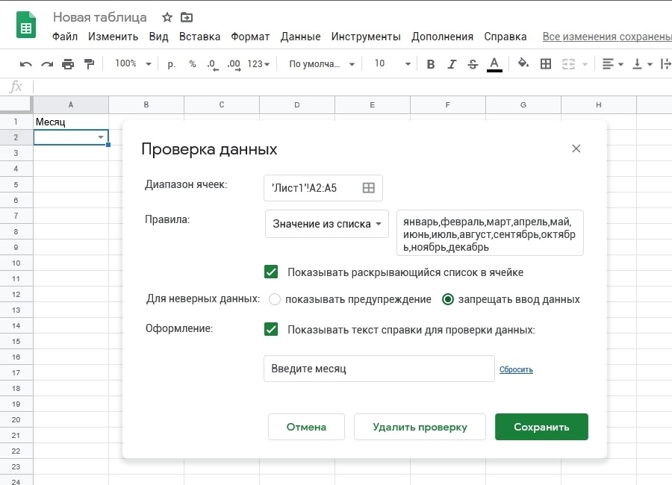Toggle strikethrough formatting

[x=473, y=64]
